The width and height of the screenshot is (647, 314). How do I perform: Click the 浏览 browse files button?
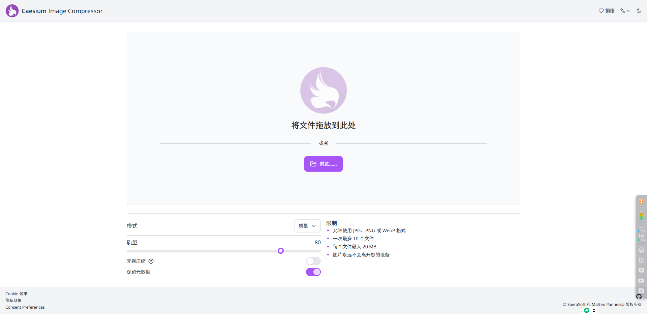pos(323,164)
